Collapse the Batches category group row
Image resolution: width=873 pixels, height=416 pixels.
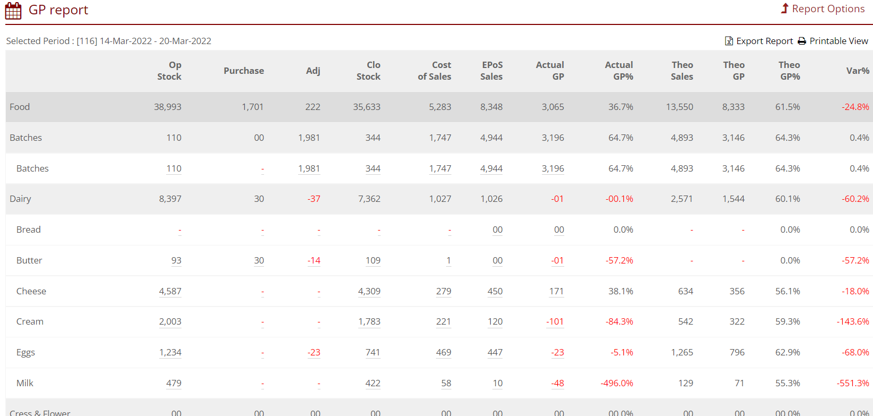click(26, 138)
